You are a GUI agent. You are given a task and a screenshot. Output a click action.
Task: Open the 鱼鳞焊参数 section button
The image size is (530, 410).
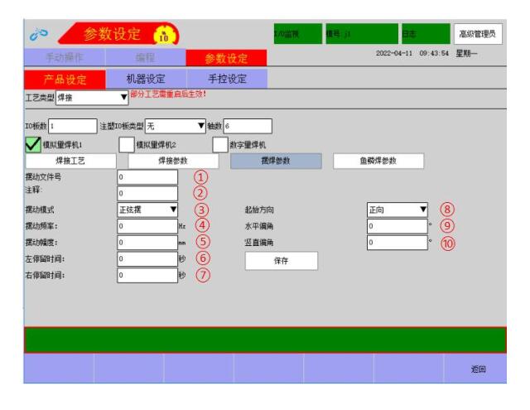tap(378, 161)
